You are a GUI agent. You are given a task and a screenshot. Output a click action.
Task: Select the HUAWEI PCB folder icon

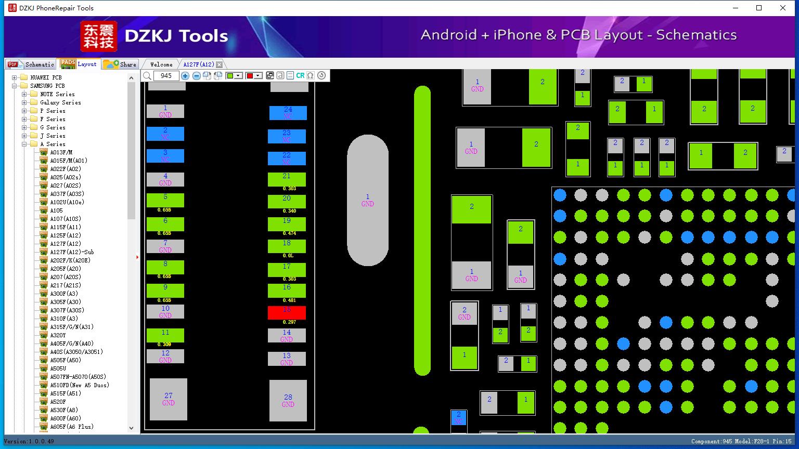[23, 77]
